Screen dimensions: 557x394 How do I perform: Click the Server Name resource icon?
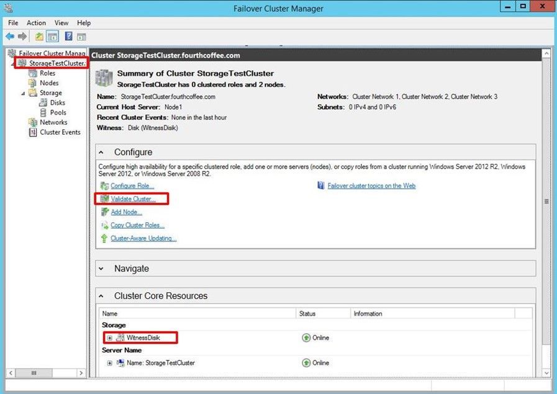(x=120, y=363)
